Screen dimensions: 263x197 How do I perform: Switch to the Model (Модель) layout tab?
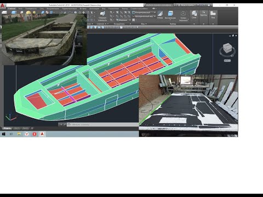(x=7, y=128)
